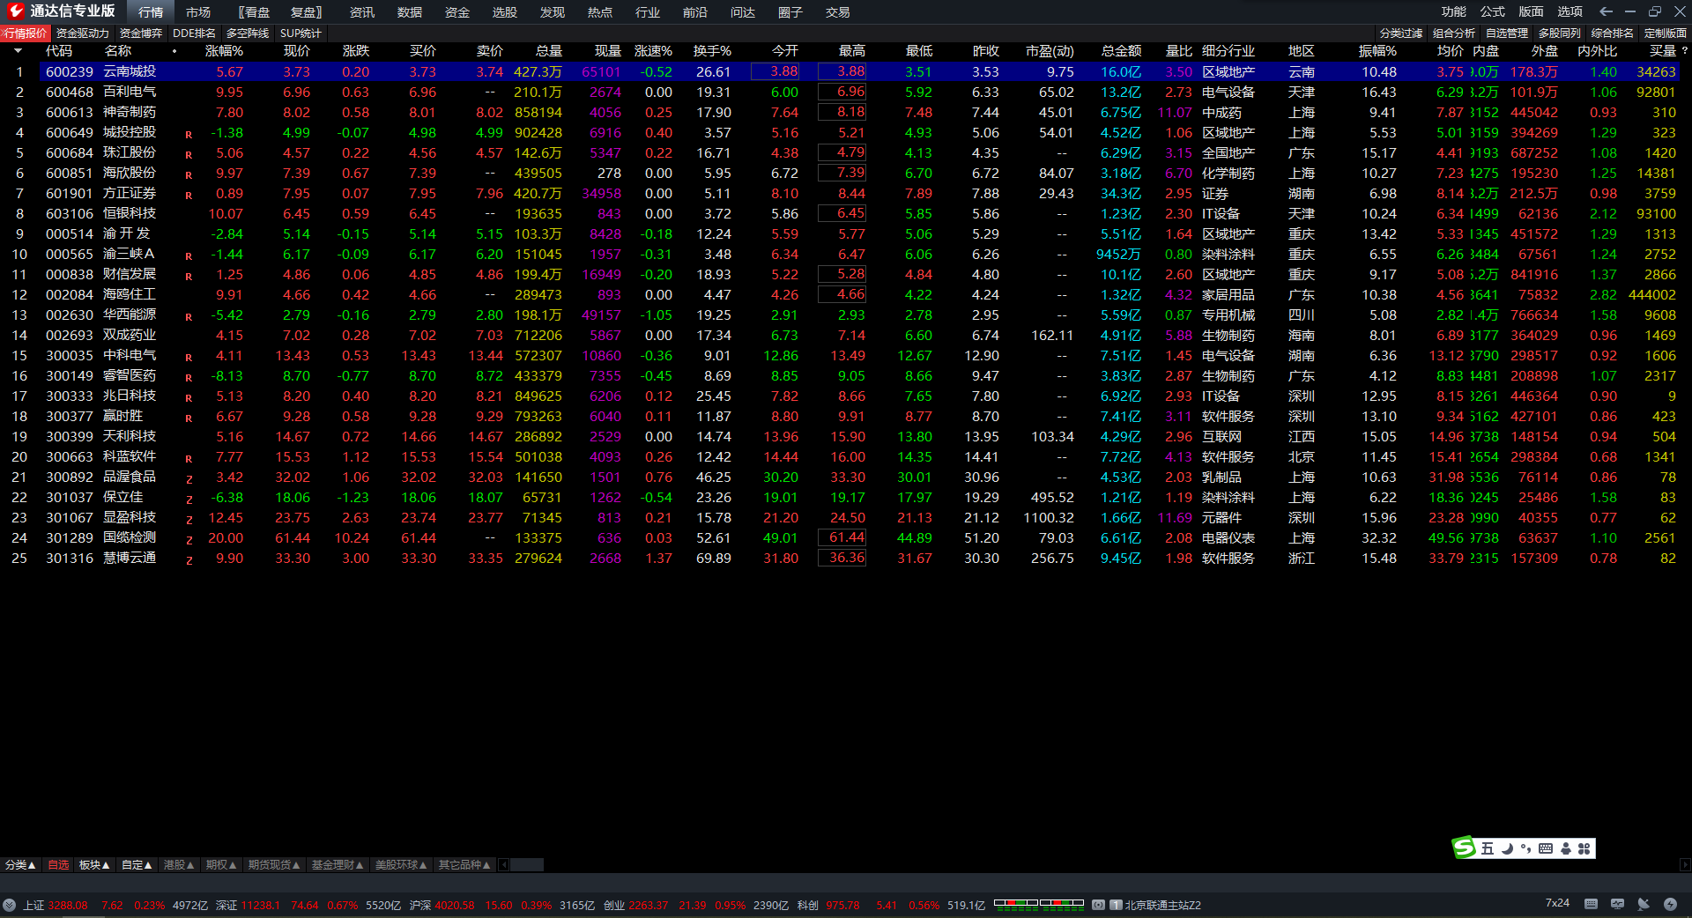1692x918 pixels.
Task: Open the 选股 stock picker menu
Action: [505, 11]
